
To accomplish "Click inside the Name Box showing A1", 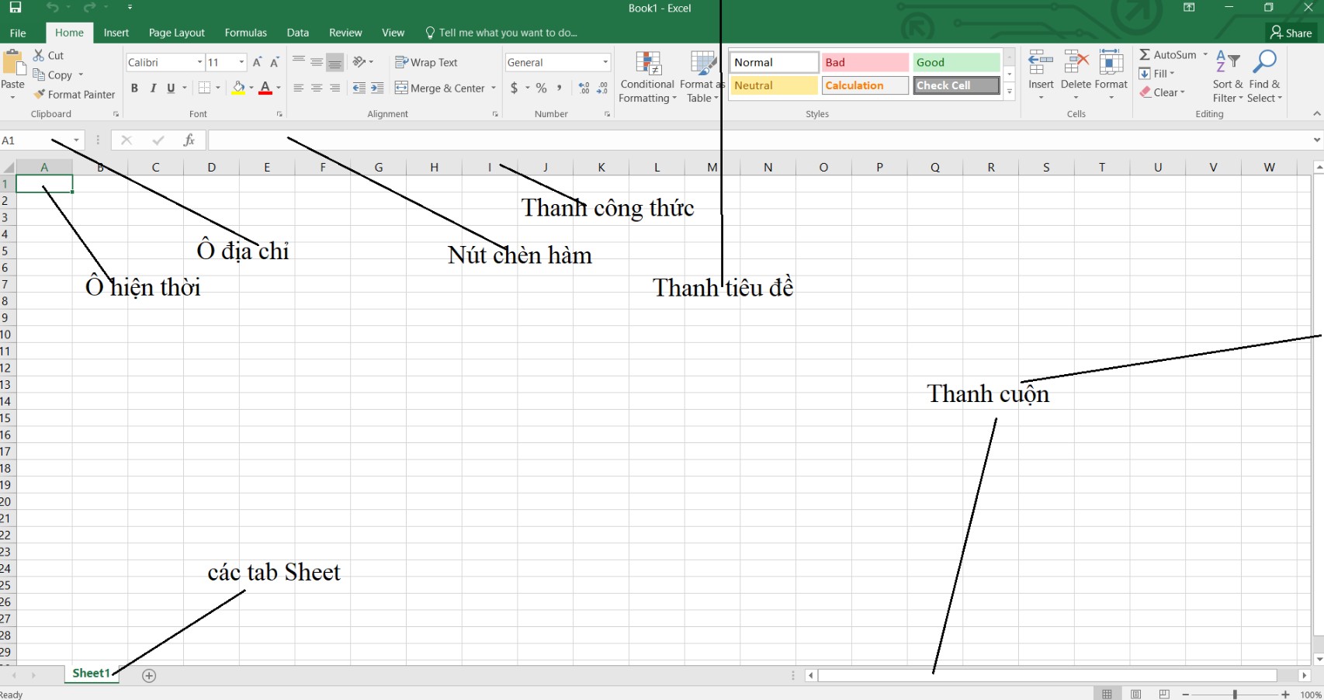I will point(35,140).
